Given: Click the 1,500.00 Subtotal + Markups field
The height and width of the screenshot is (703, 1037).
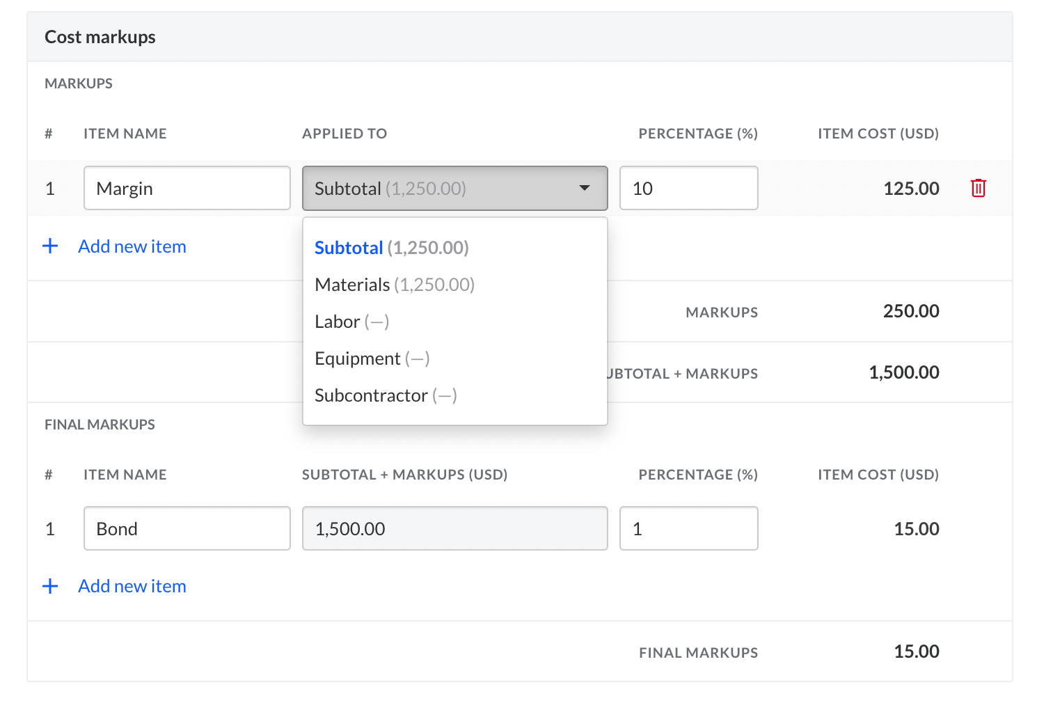Looking at the screenshot, I should [454, 529].
